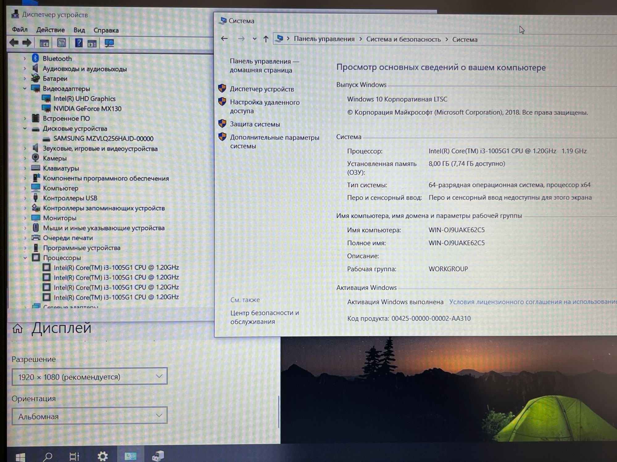Image resolution: width=617 pixels, height=462 pixels.
Task: Select the Компьютер tree item
Action: [60, 188]
